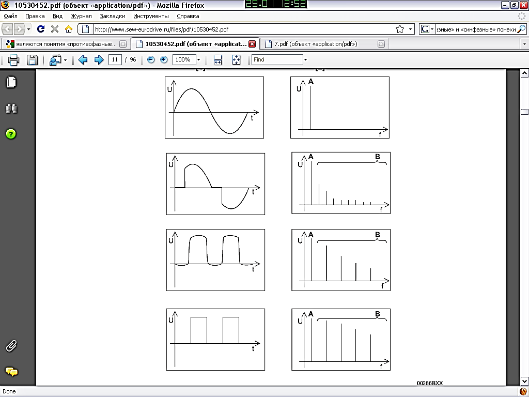Show the Attachments paperclip panel

pyautogui.click(x=11, y=346)
